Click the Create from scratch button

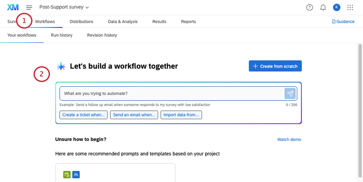coord(275,66)
